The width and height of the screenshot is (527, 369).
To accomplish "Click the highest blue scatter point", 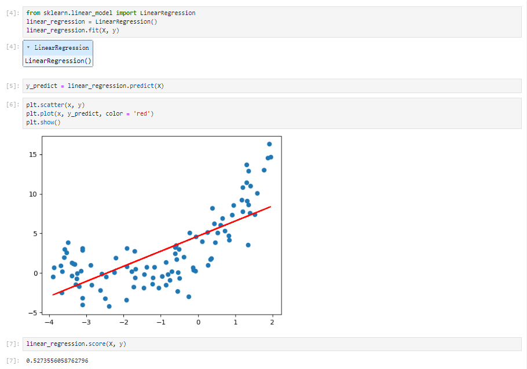I will 269,144.
